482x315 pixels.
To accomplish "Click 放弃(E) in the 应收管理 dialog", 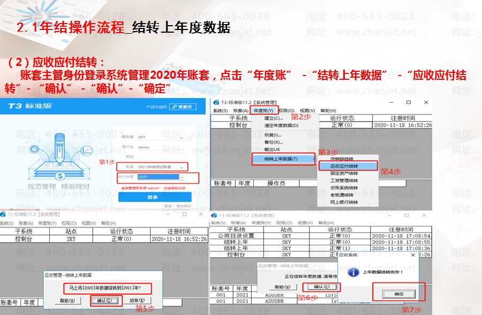I will point(137,300).
